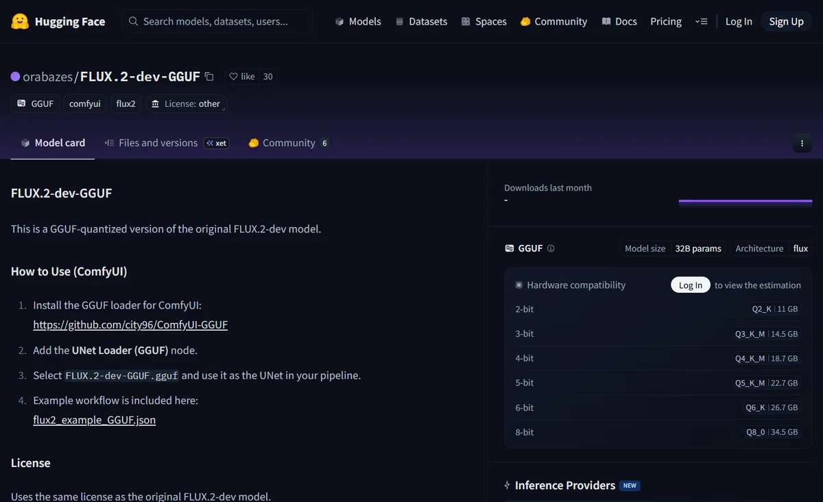This screenshot has height=502, width=823.
Task: Open the Community nav link
Action: pyautogui.click(x=553, y=21)
